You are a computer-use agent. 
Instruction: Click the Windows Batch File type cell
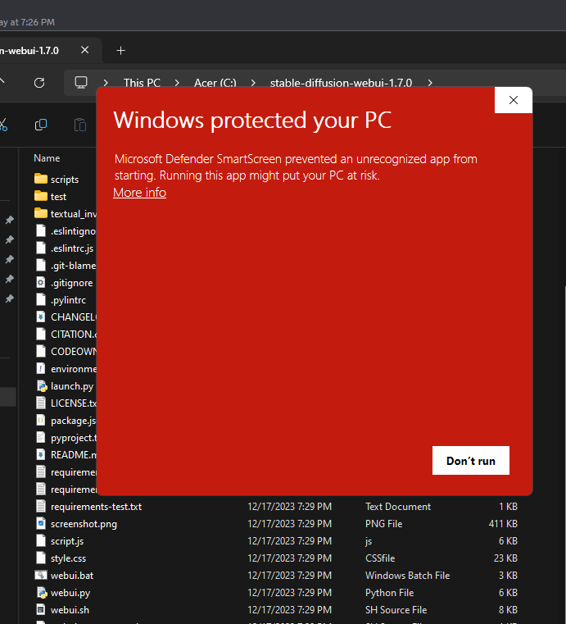tap(407, 576)
